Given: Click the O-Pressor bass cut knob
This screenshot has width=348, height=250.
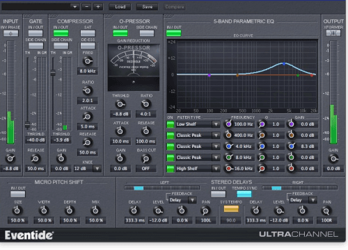Looking at the screenshot, I should [x=146, y=159].
